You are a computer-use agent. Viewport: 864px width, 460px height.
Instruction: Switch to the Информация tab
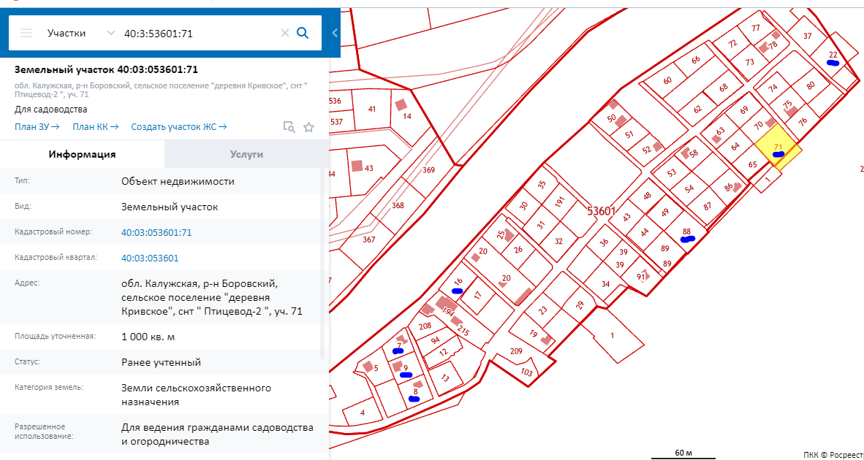click(x=82, y=154)
